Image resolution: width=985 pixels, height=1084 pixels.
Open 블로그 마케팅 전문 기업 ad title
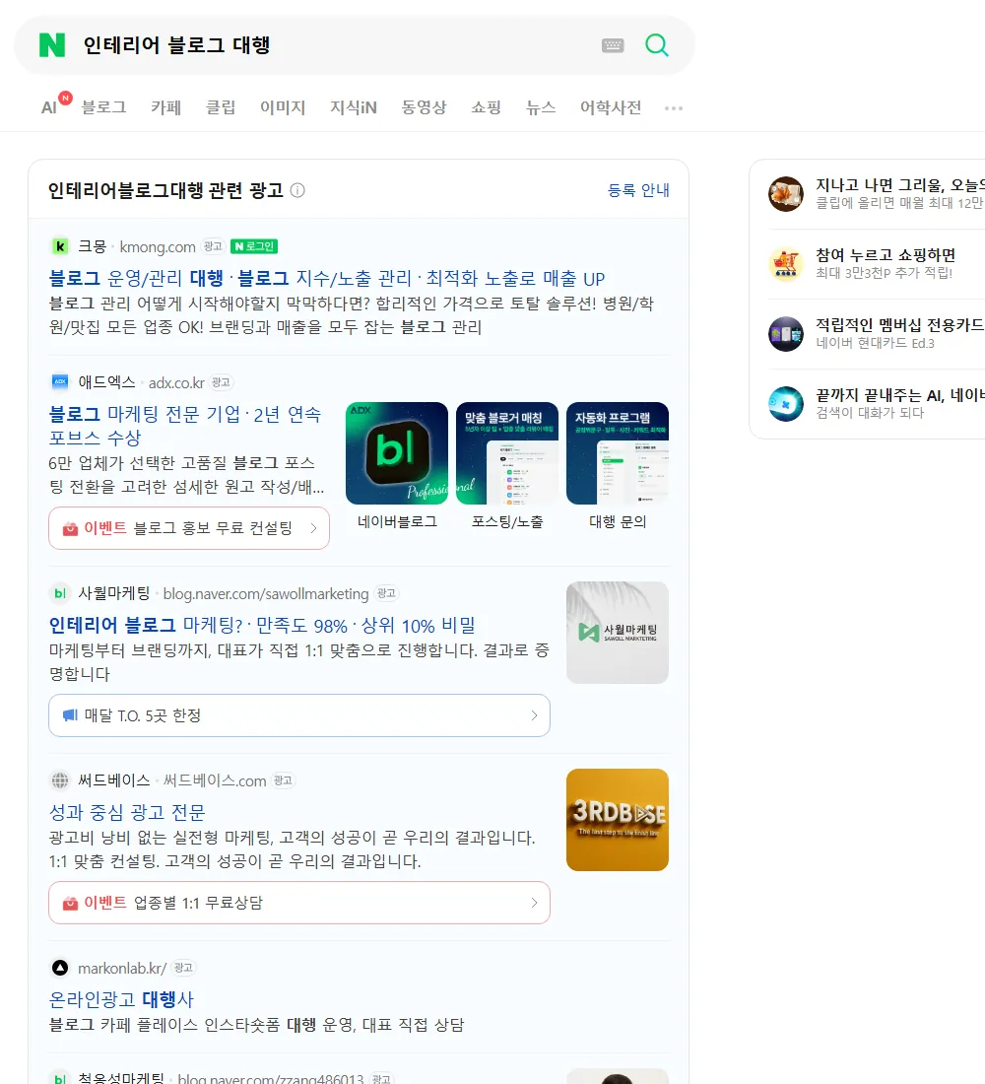tap(185, 426)
